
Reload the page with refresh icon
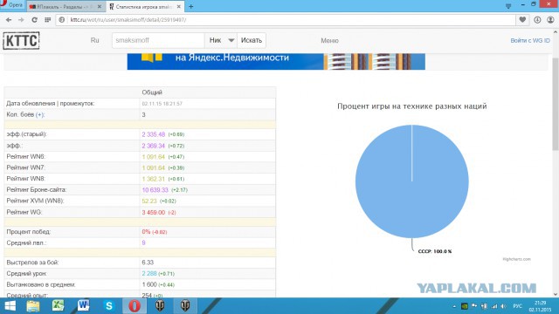35,20
